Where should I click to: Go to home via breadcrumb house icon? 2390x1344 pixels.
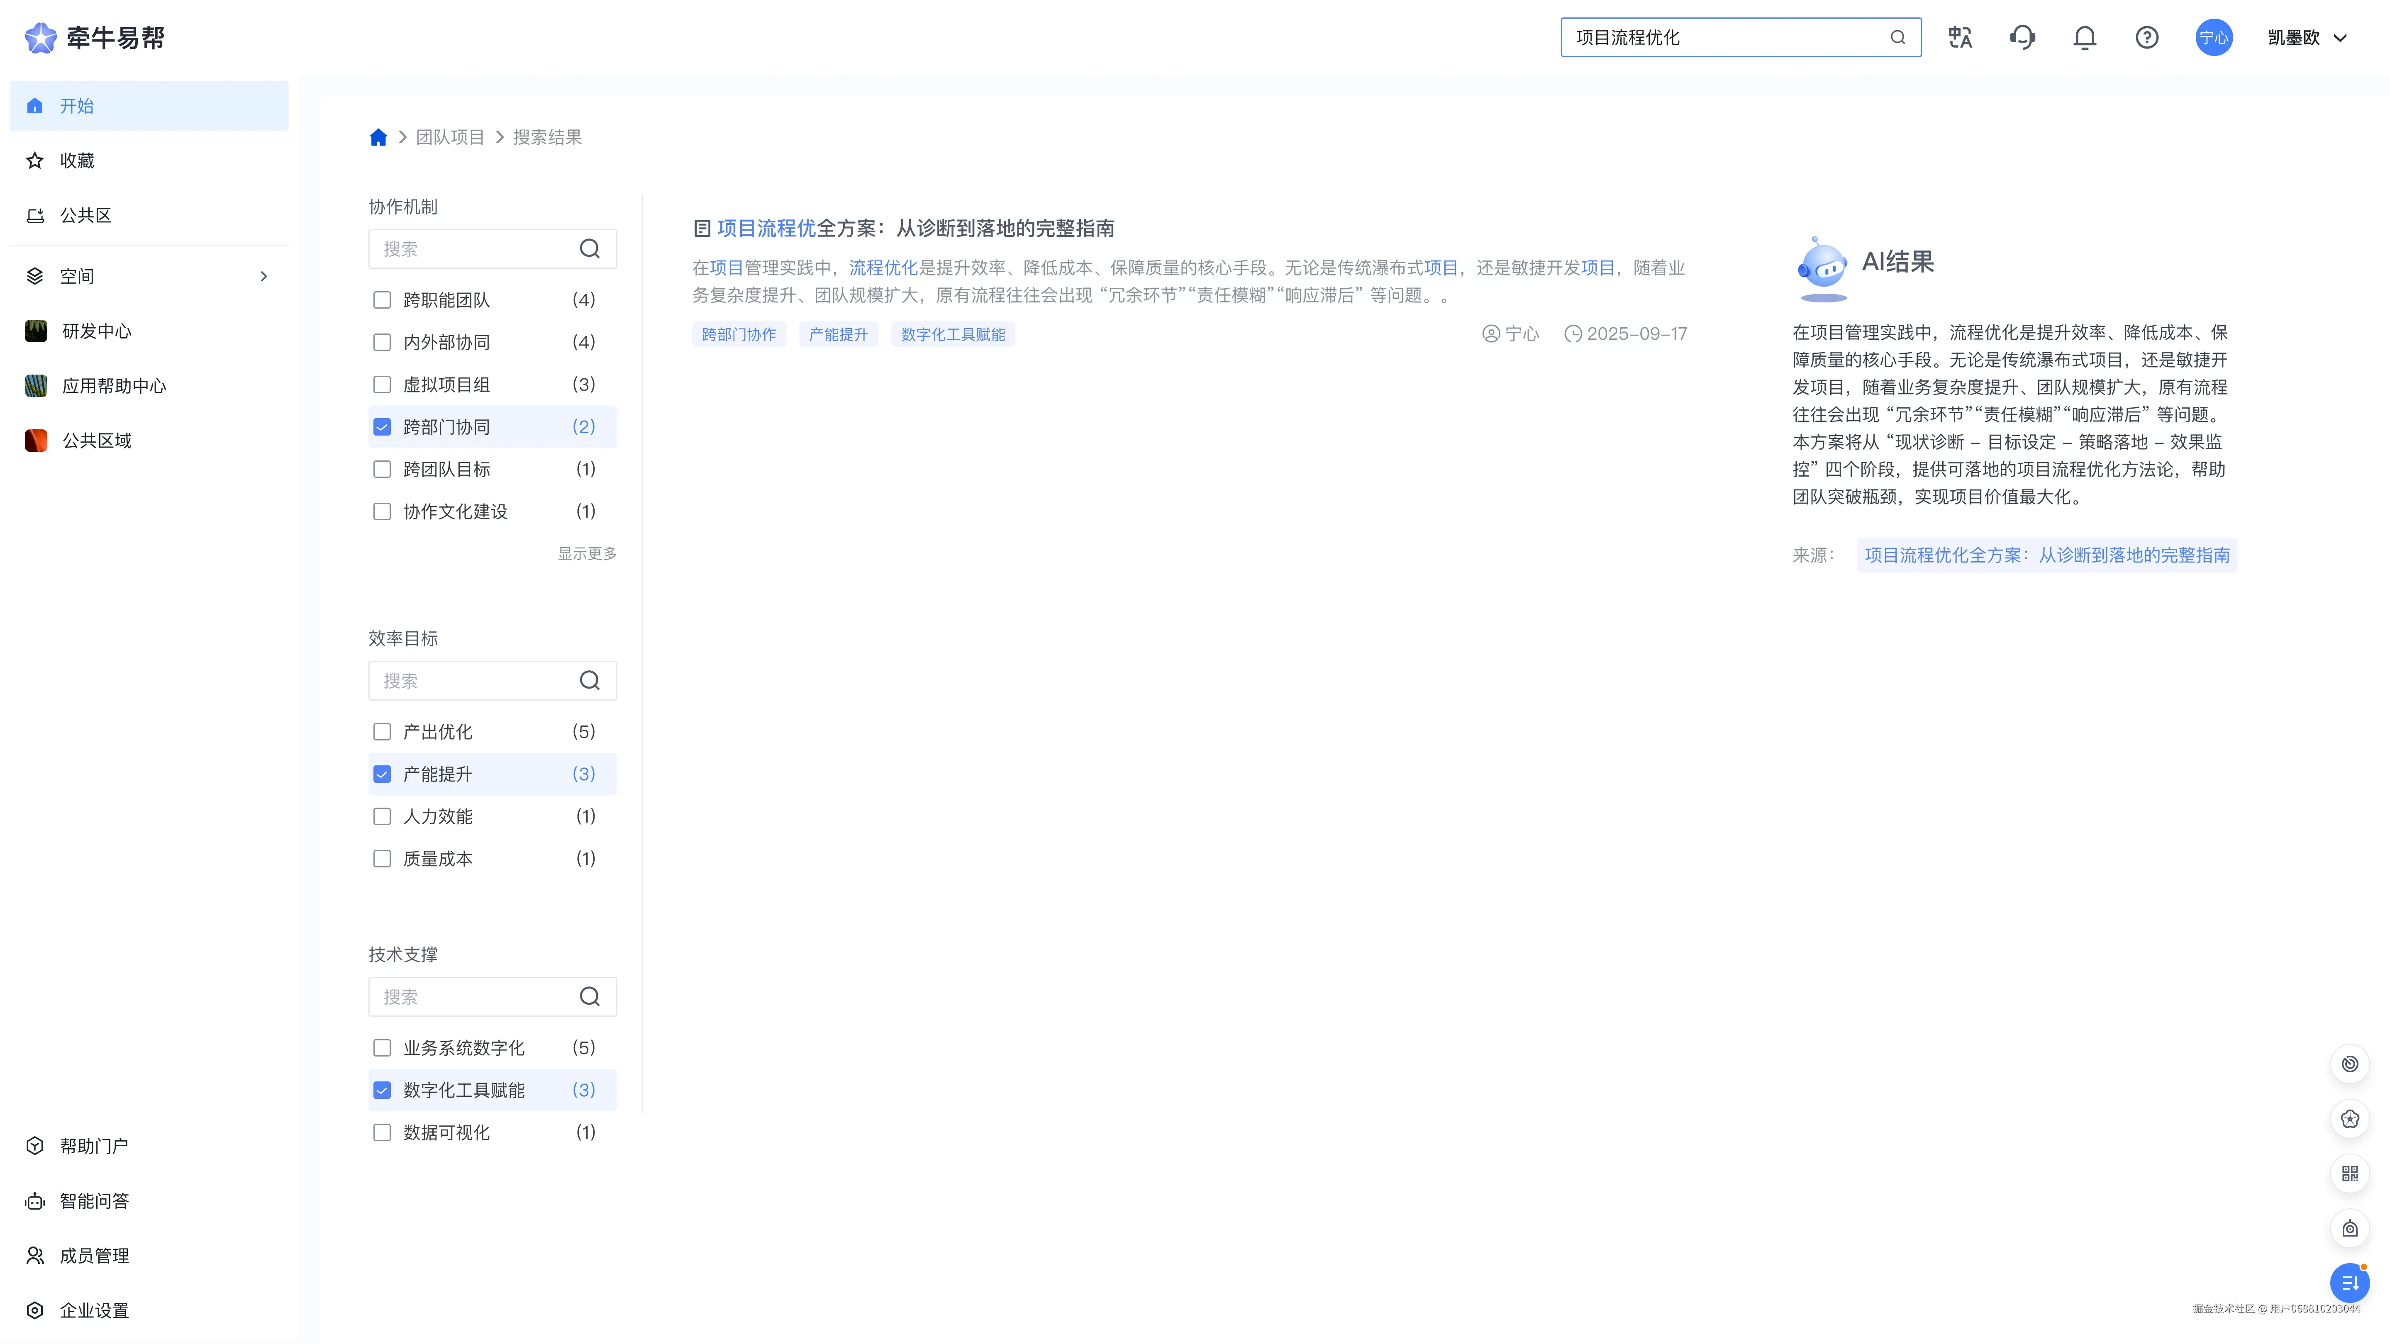coord(378,137)
